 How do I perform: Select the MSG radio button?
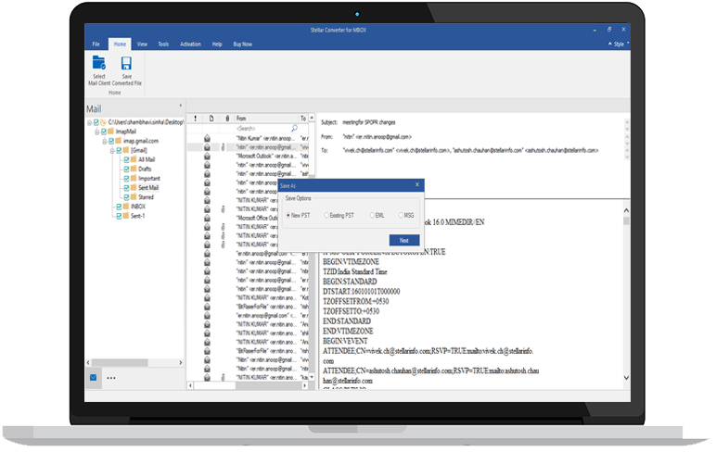(400, 215)
